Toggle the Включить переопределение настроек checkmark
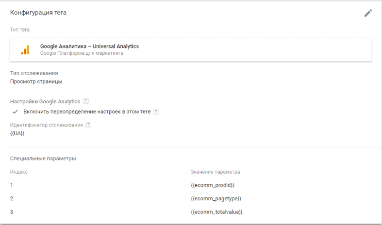382x225 pixels. [15, 112]
